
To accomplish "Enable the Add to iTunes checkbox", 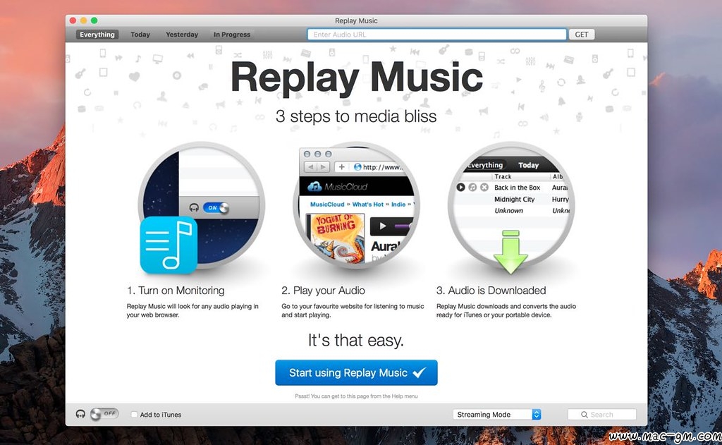I will (134, 415).
